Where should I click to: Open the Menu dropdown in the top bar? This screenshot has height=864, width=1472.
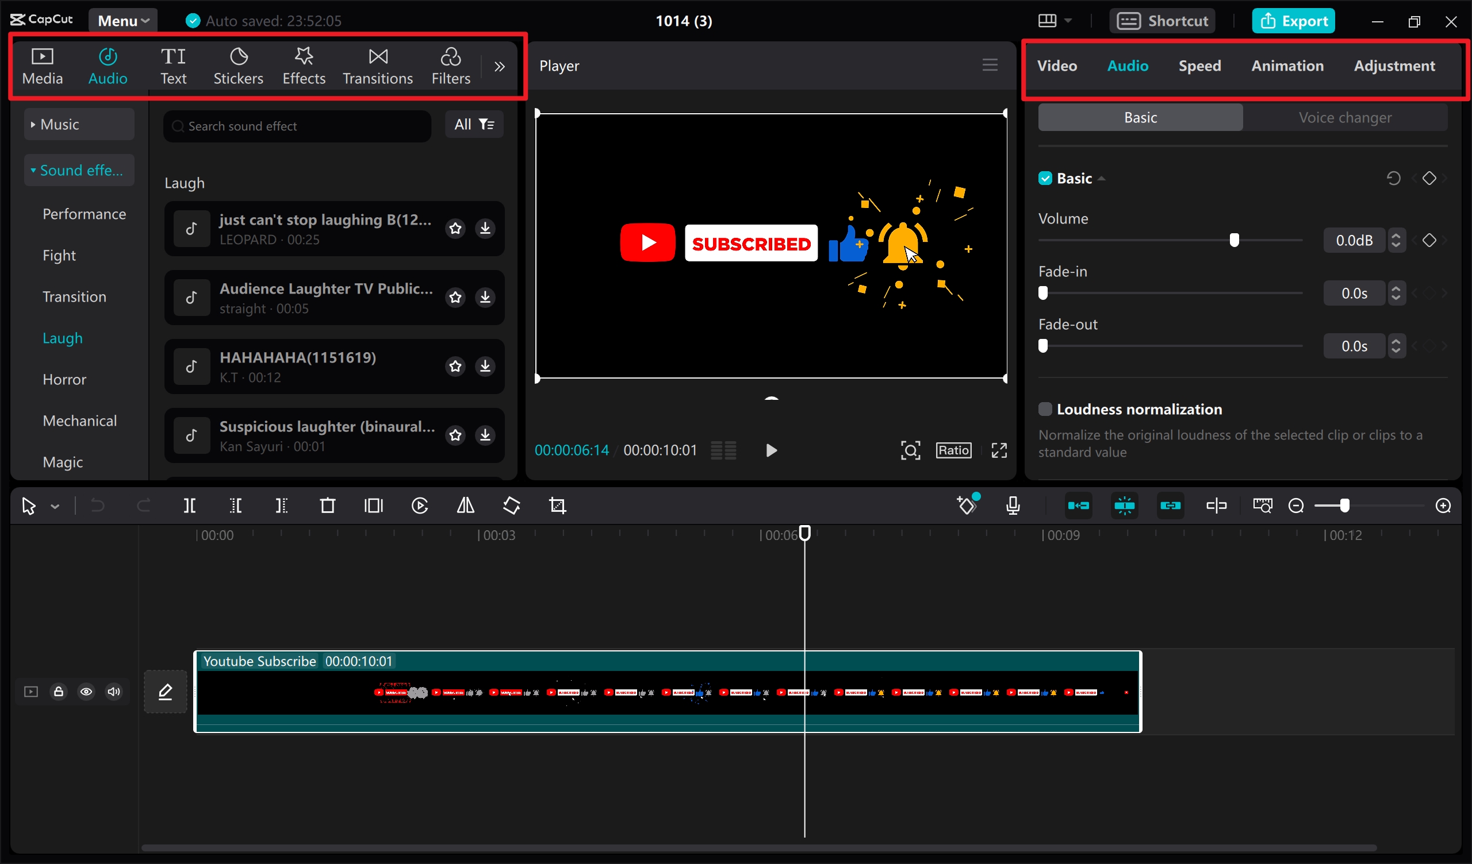point(122,20)
